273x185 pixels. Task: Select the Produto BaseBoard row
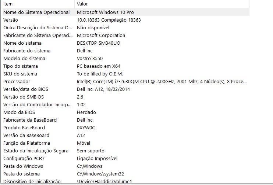pyautogui.click(x=126, y=128)
